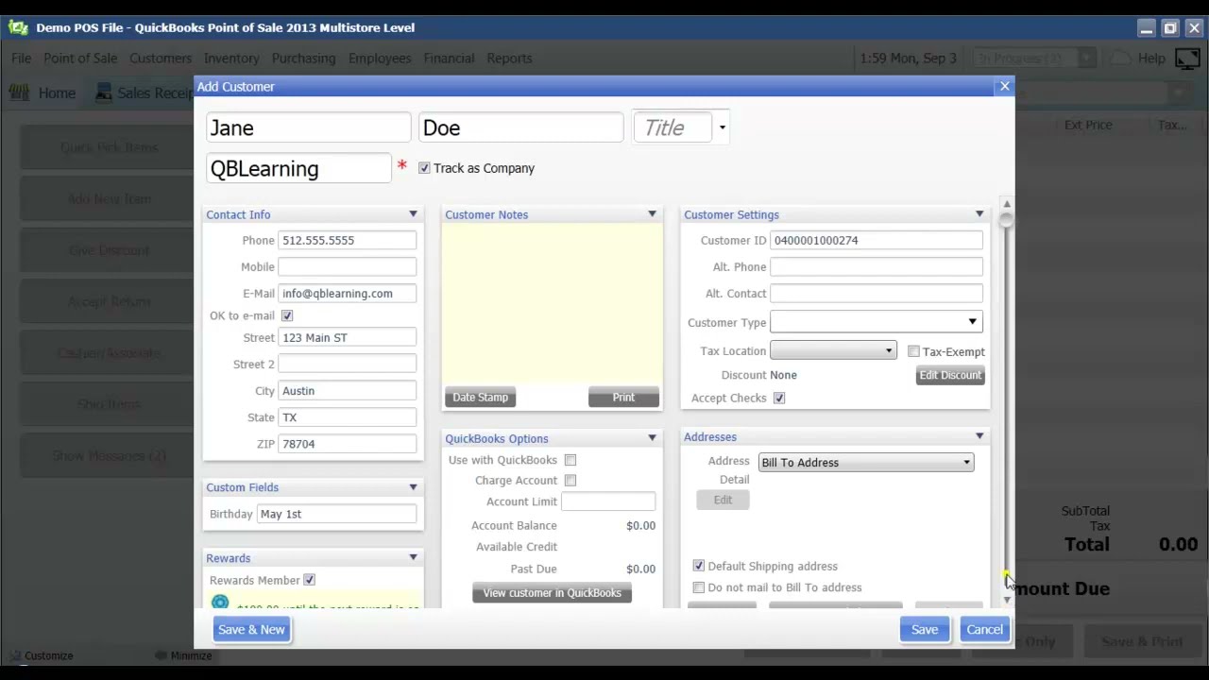Click the Home icon in toolbar
Viewport: 1209px width, 680px height.
18,93
